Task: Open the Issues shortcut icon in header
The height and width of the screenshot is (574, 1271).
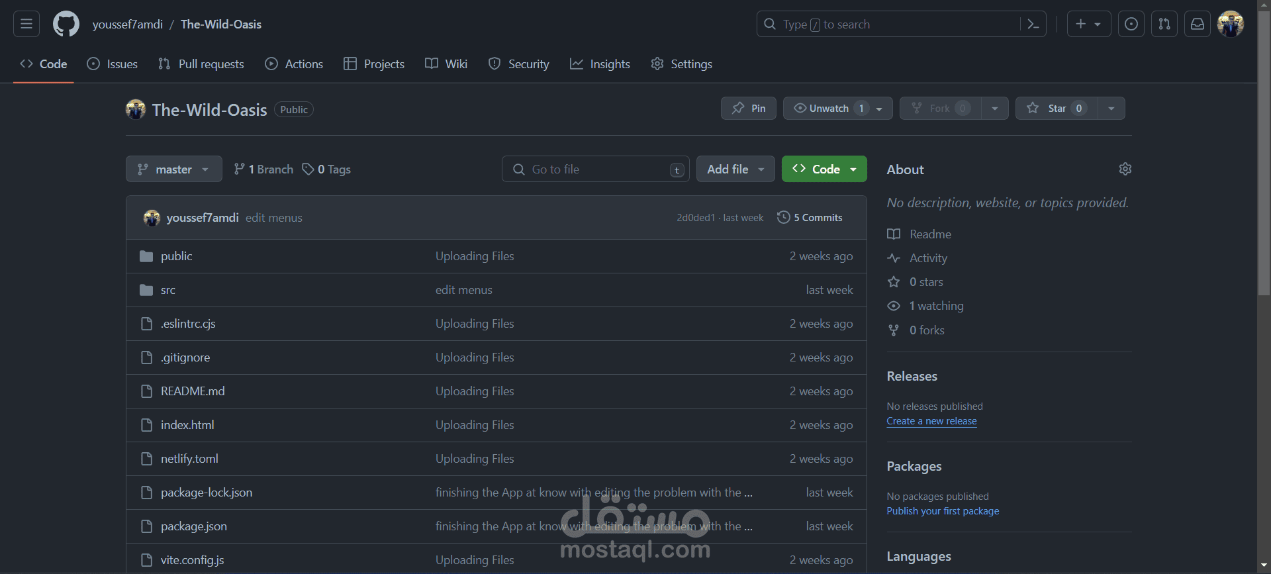Action: click(1131, 24)
